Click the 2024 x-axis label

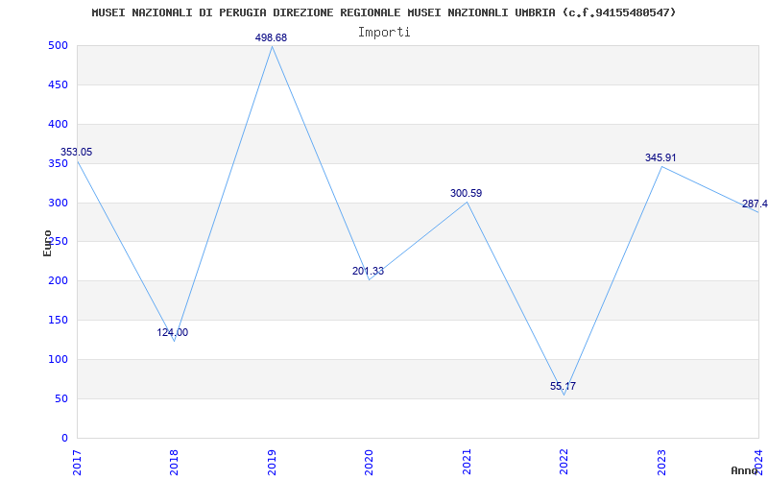click(758, 463)
